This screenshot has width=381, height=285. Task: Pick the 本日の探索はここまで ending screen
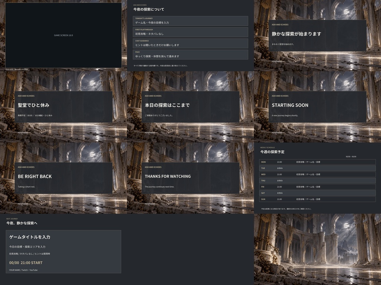(x=190, y=107)
